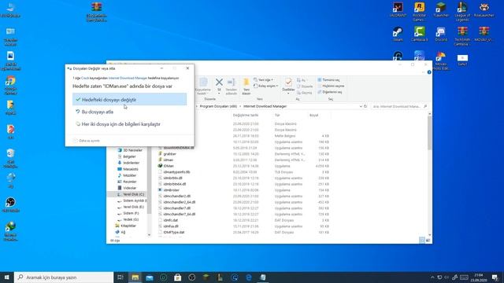Open Camtasia 9 desktop shortcut
This screenshot has width=504, height=283.
coord(419,35)
